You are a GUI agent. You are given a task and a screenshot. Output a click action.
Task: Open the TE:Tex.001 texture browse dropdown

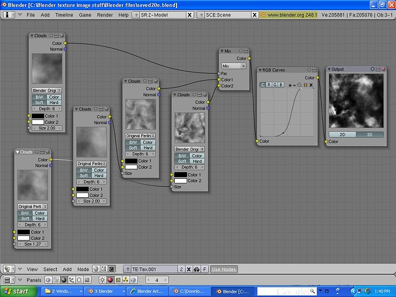[127, 269]
